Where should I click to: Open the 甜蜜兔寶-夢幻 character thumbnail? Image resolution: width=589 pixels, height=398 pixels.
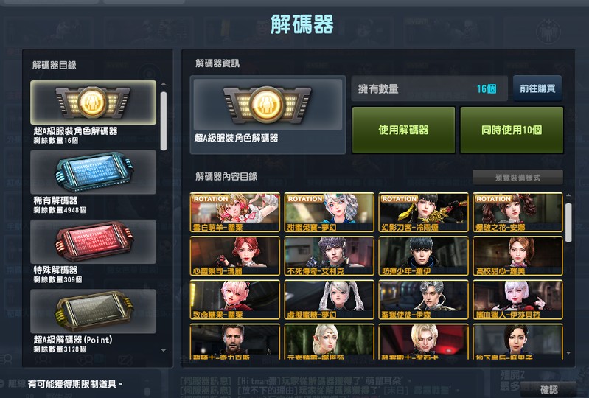(x=329, y=212)
